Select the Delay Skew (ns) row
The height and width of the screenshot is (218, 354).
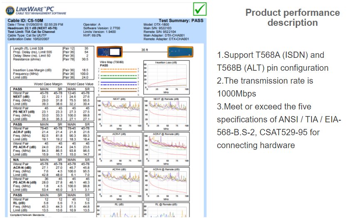coord(51,56)
